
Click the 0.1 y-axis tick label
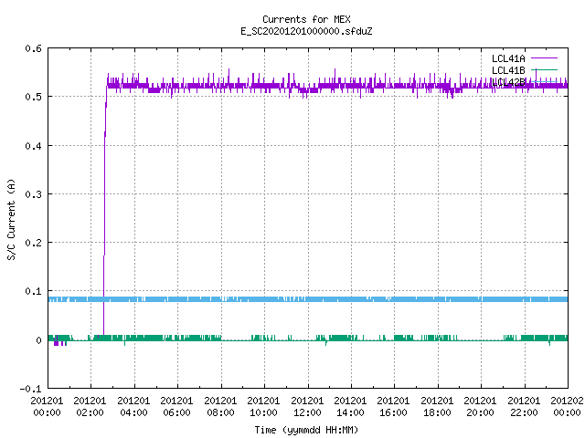pyautogui.click(x=33, y=291)
